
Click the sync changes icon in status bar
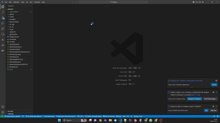coord(23,116)
